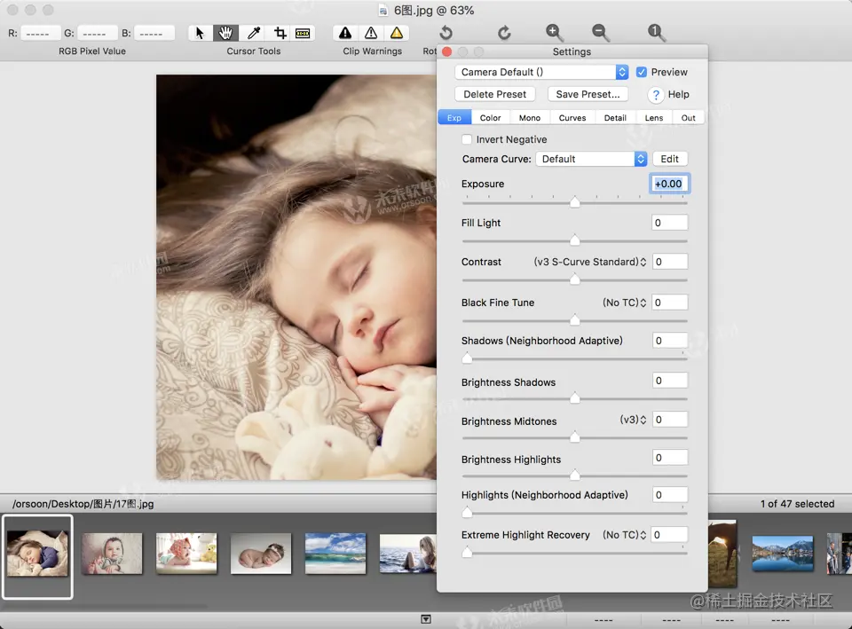Switch to the Curves tab
The width and height of the screenshot is (852, 629).
(572, 117)
